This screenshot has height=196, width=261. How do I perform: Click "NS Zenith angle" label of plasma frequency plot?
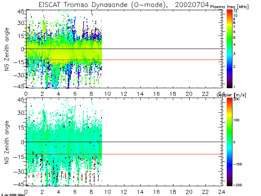[7, 49]
